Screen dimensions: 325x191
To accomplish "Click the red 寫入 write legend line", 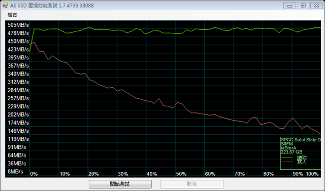I will coord(287,162).
